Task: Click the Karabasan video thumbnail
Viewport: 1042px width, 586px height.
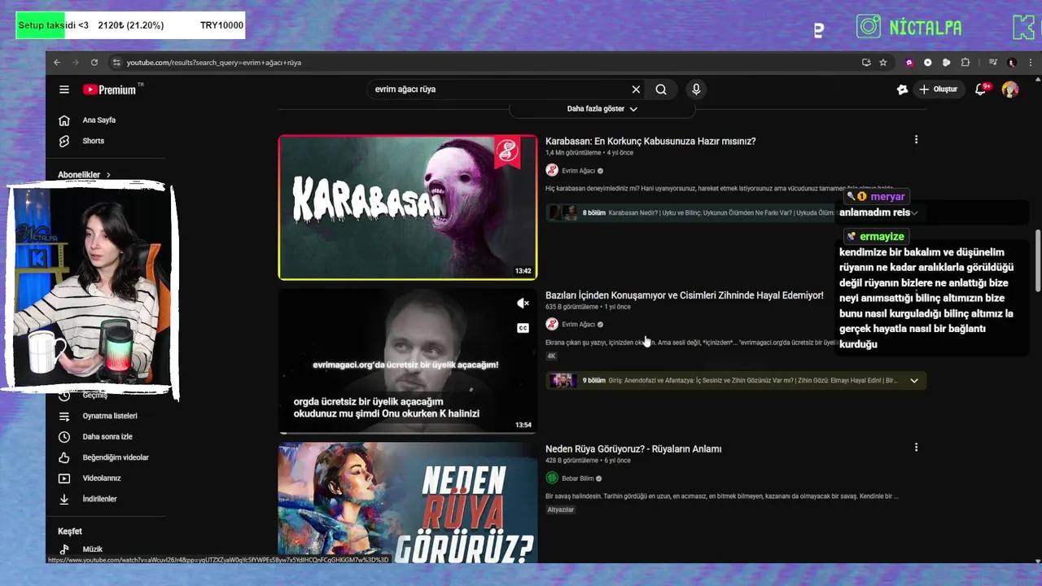Action: (408, 208)
